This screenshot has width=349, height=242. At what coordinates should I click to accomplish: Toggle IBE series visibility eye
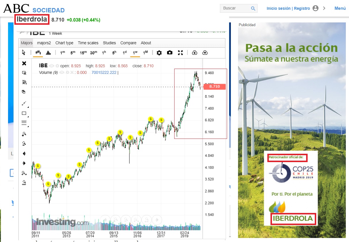coord(52,66)
